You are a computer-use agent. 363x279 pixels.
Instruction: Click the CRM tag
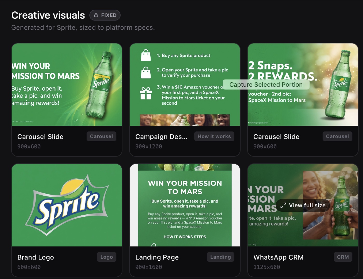[343, 257]
